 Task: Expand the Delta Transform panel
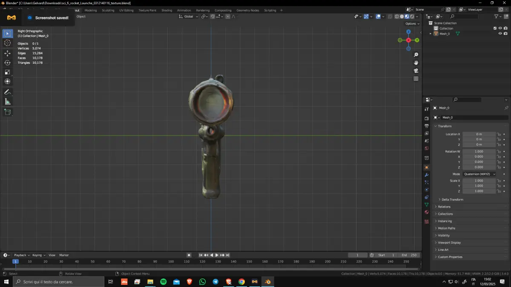[x=439, y=199]
